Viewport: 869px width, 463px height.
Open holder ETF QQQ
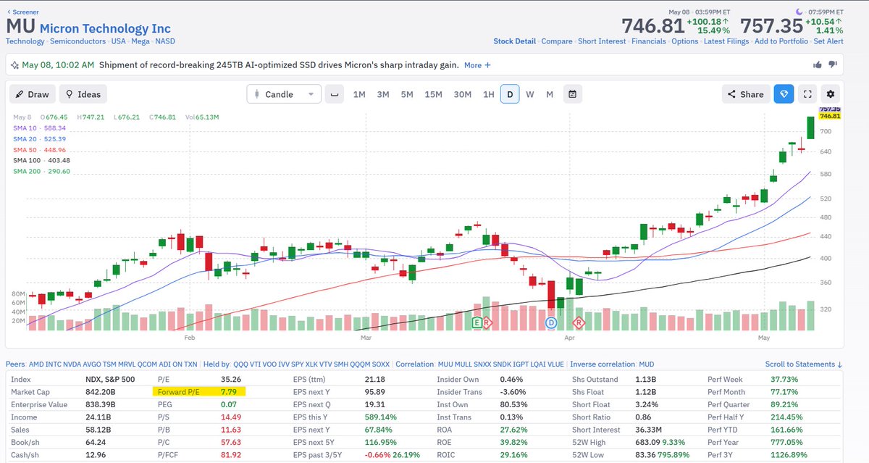point(242,364)
